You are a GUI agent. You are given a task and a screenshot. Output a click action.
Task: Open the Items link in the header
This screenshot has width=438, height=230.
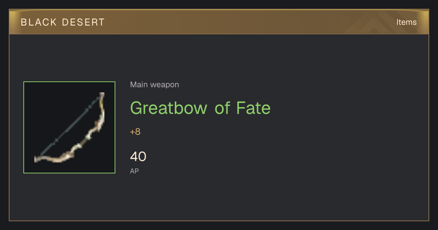pos(406,22)
